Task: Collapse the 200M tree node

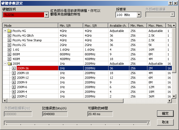Action: tap(5, 63)
